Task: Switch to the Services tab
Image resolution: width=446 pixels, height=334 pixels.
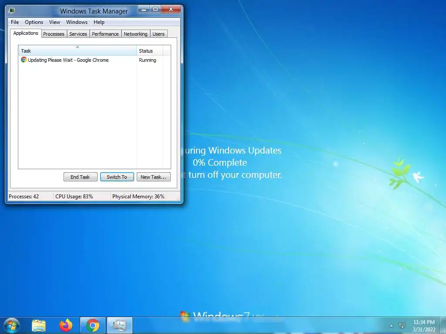Action: click(x=78, y=34)
